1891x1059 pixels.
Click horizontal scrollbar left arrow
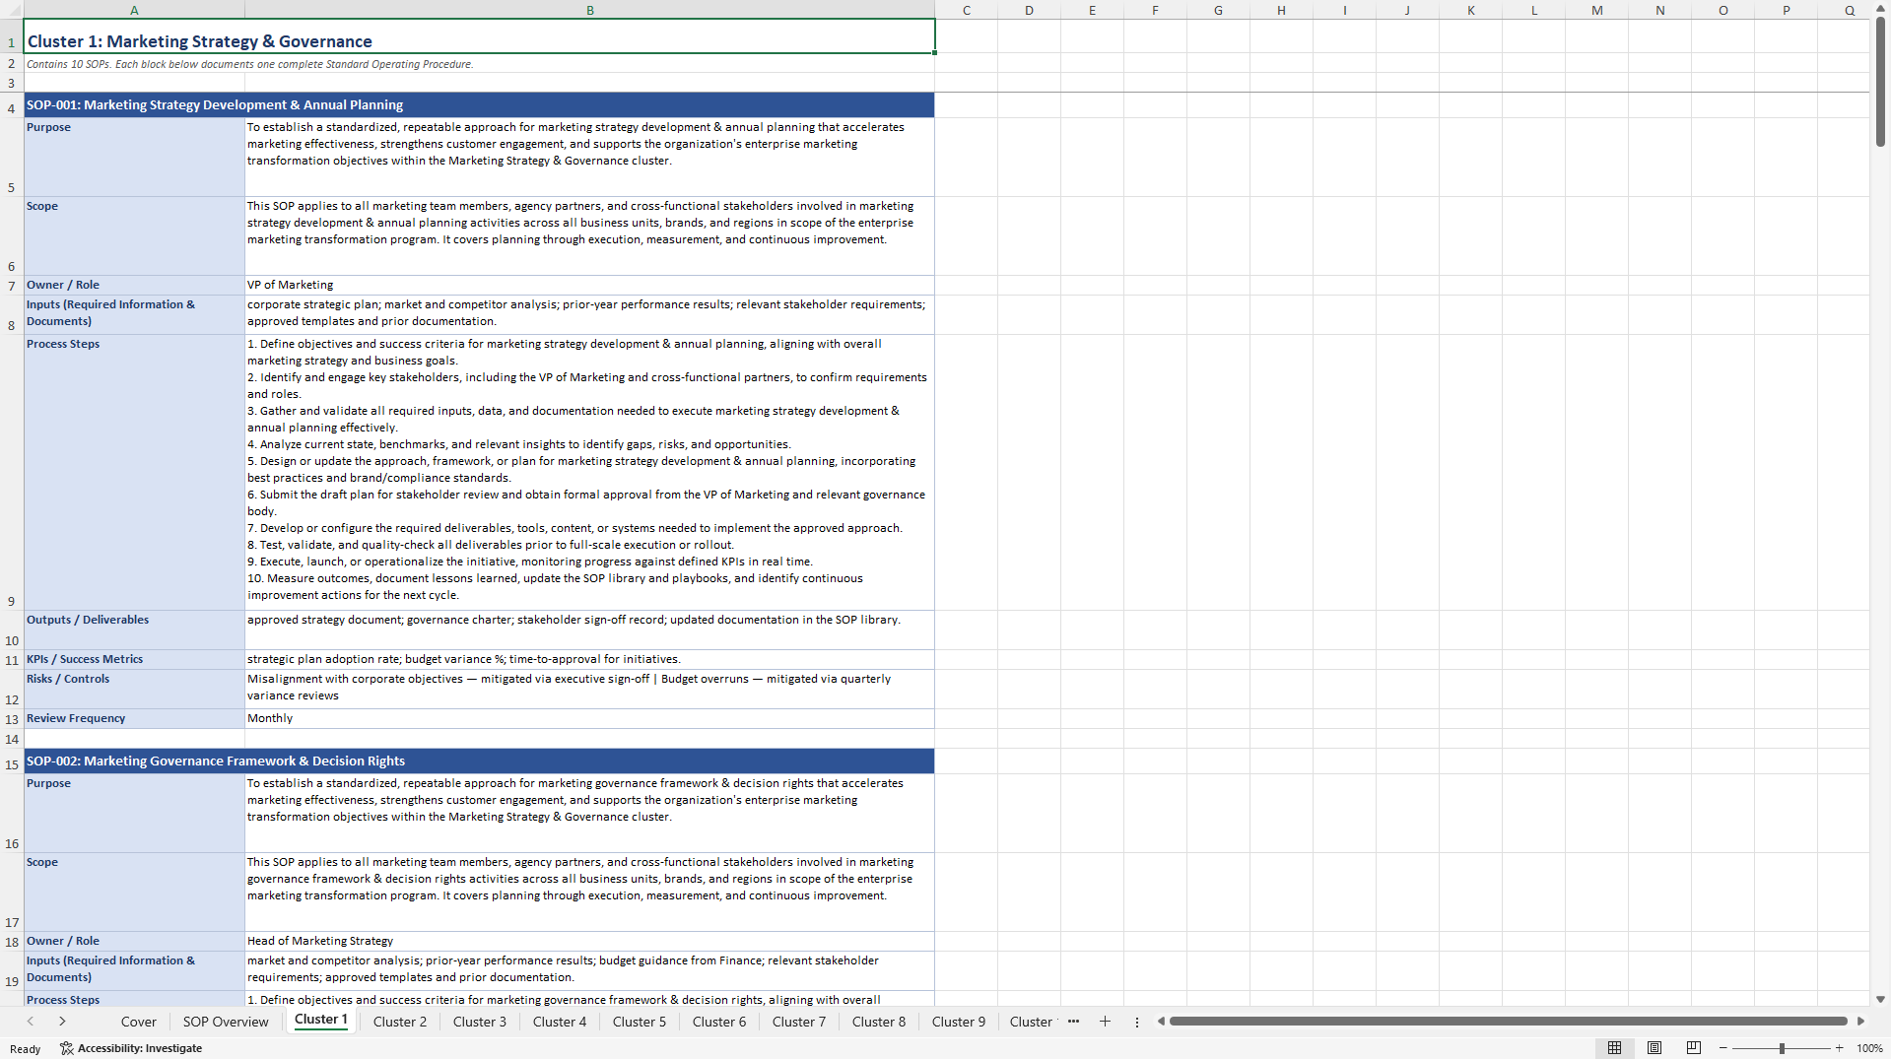point(1161,1022)
